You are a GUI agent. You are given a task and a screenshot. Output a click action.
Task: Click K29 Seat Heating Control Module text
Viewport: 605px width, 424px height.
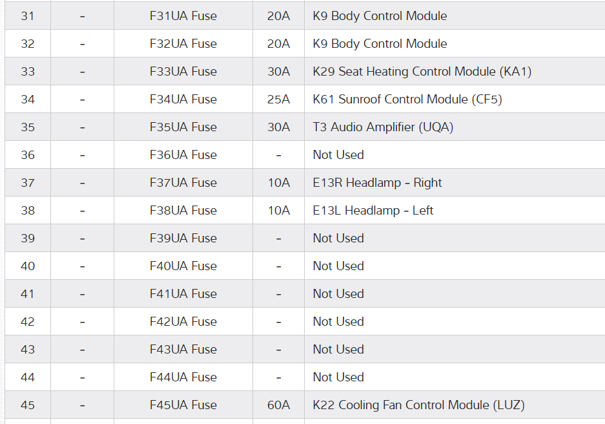(x=422, y=72)
